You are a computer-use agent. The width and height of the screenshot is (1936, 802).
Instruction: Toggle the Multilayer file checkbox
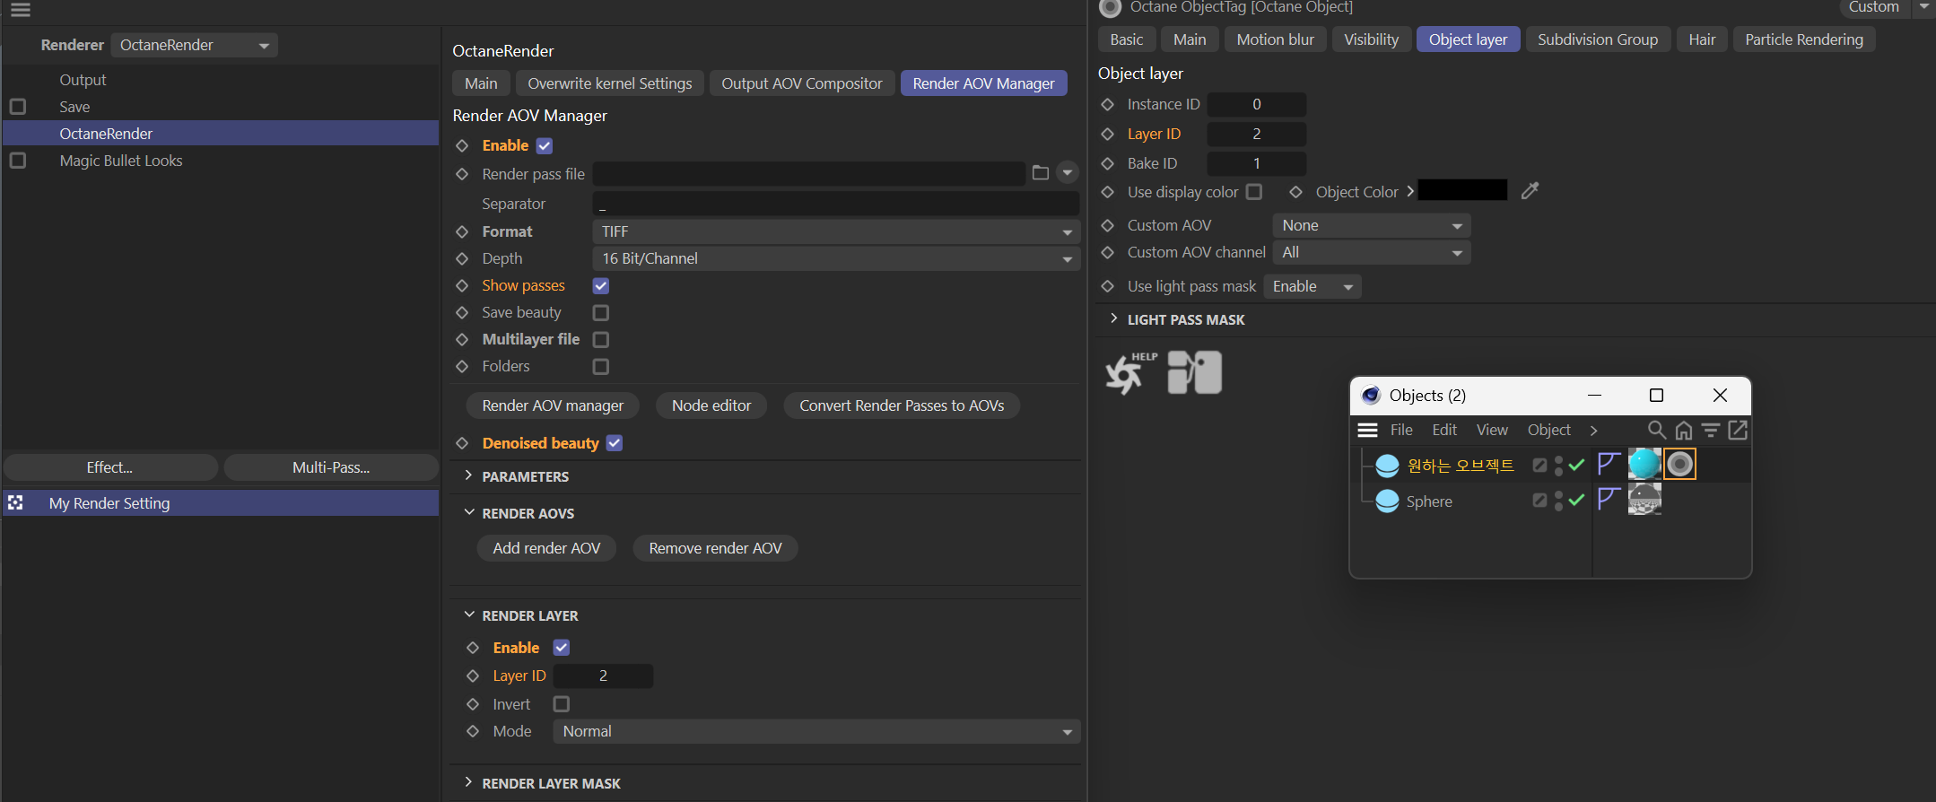pyautogui.click(x=601, y=339)
